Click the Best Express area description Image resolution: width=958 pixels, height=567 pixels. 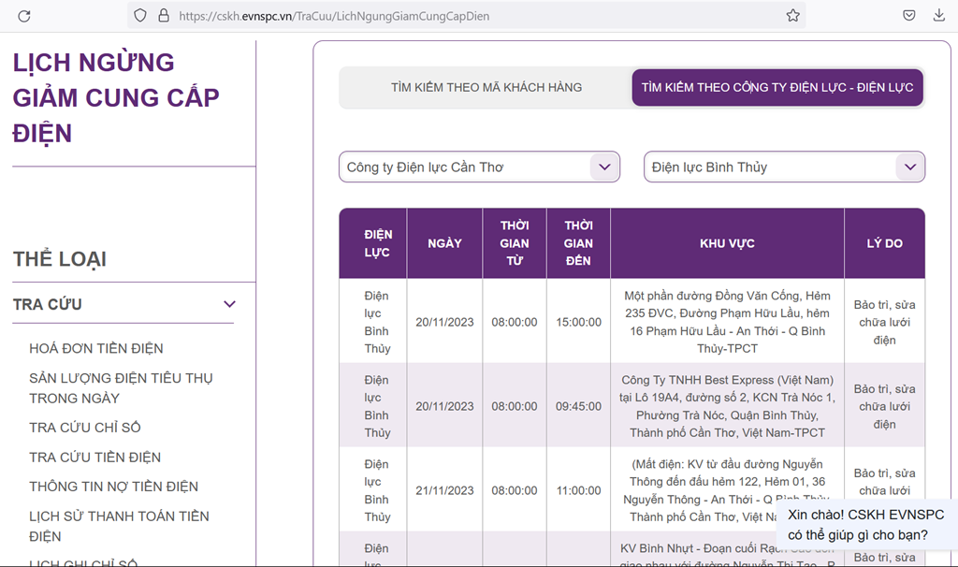tap(727, 406)
